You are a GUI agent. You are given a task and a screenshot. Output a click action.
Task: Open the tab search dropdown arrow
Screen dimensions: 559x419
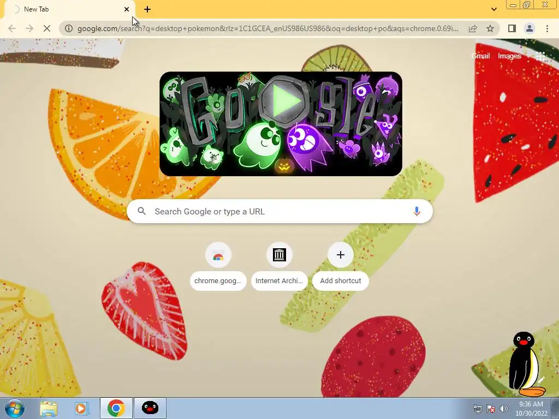tap(493, 9)
